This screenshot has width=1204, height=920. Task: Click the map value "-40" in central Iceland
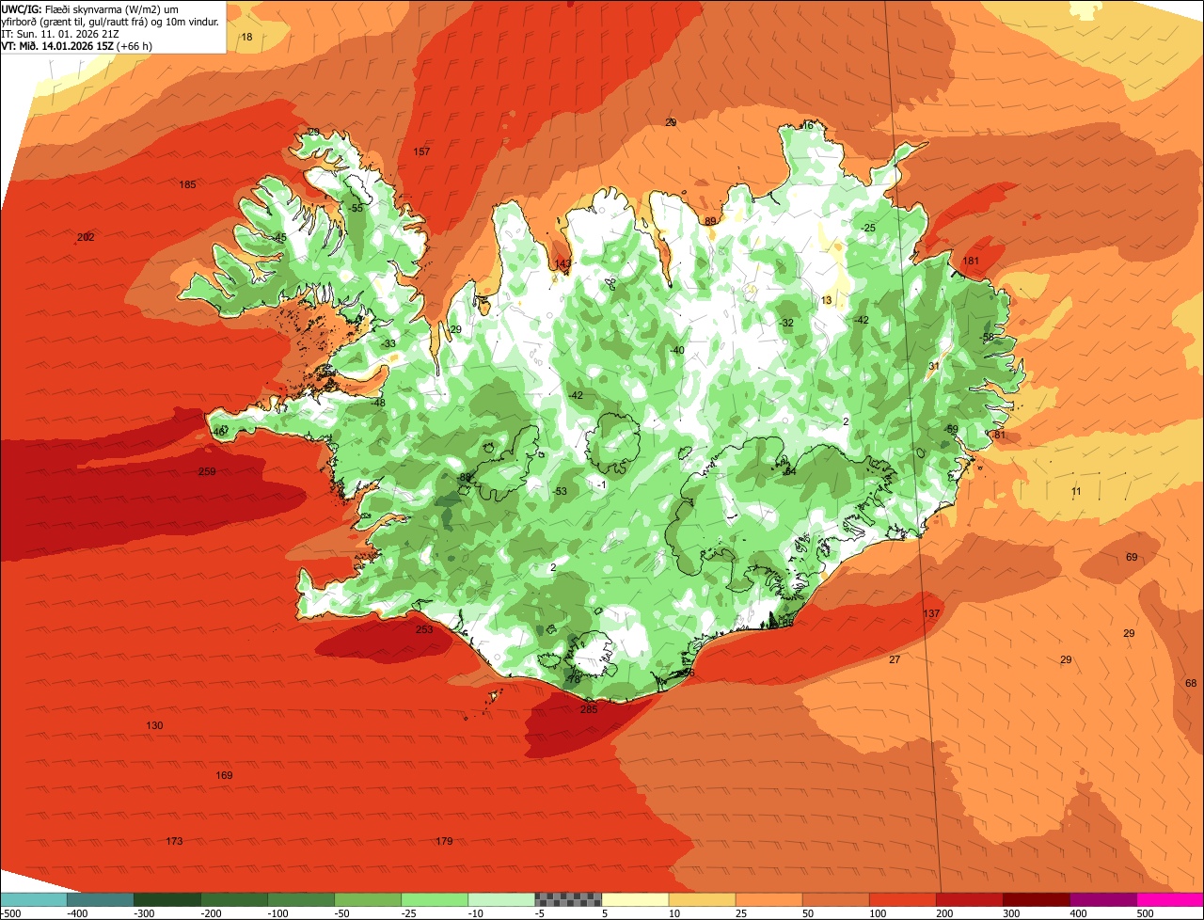click(x=676, y=350)
